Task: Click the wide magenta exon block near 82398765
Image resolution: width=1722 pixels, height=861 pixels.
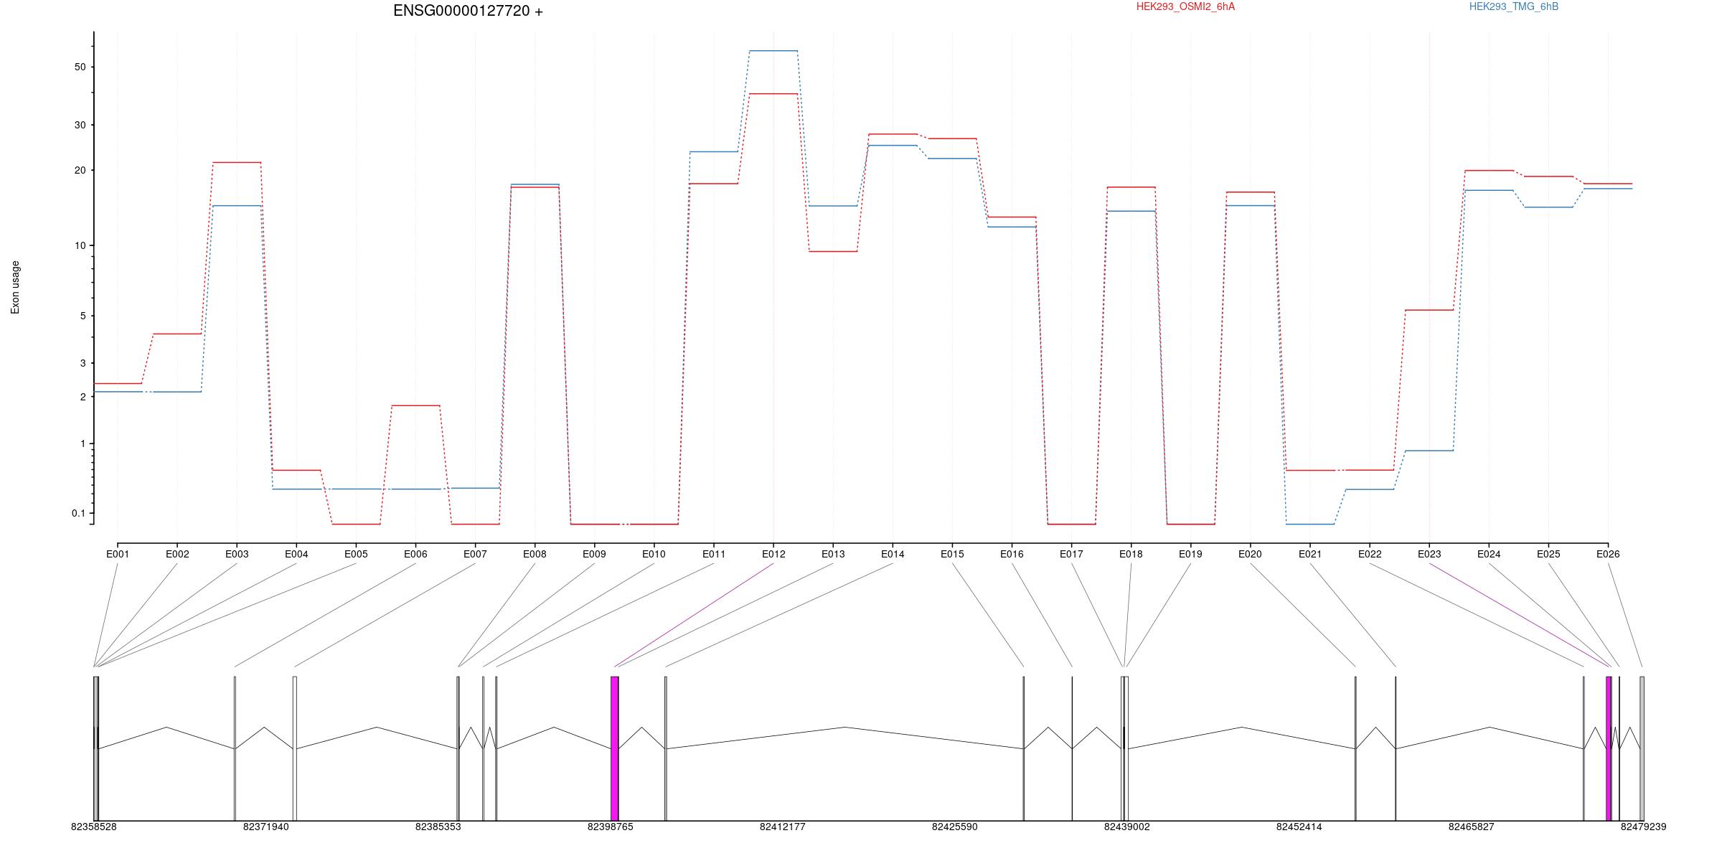Action: coord(615,748)
